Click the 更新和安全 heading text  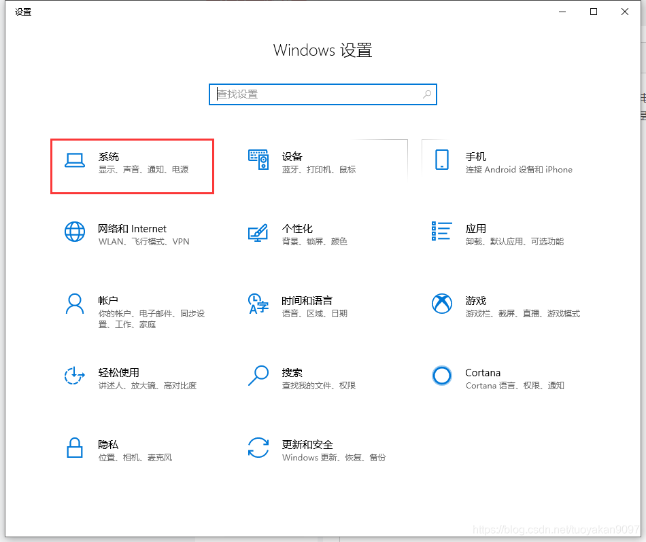point(307,445)
